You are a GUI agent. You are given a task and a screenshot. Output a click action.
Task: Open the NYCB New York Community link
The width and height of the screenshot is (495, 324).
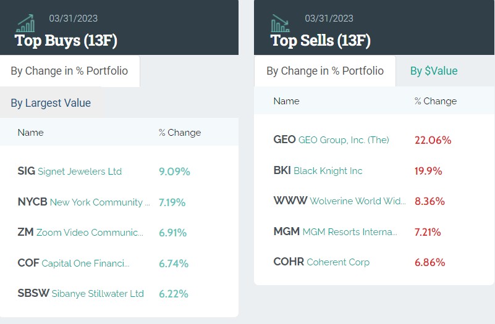tap(84, 202)
